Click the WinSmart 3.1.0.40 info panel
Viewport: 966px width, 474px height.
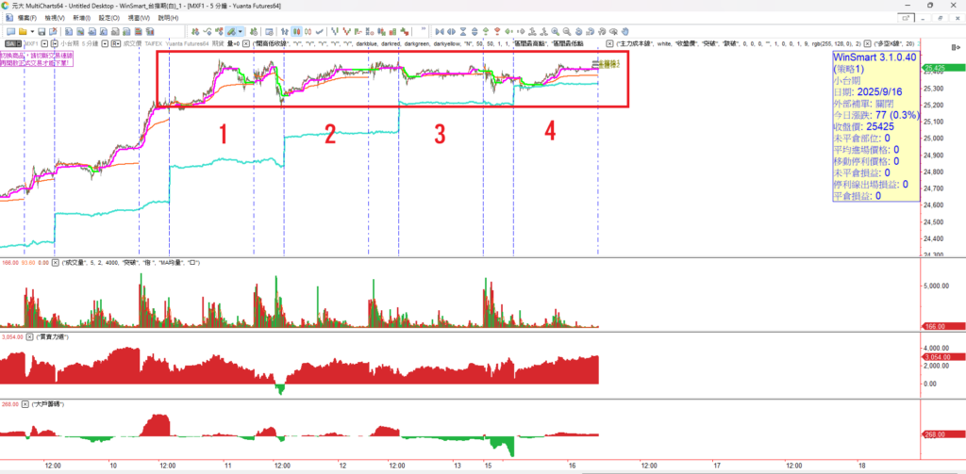click(874, 123)
